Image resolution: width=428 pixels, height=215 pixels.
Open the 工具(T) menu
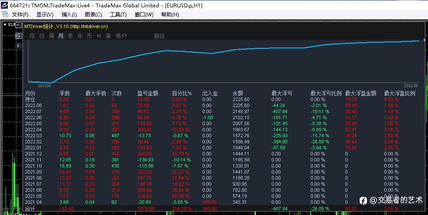118,15
